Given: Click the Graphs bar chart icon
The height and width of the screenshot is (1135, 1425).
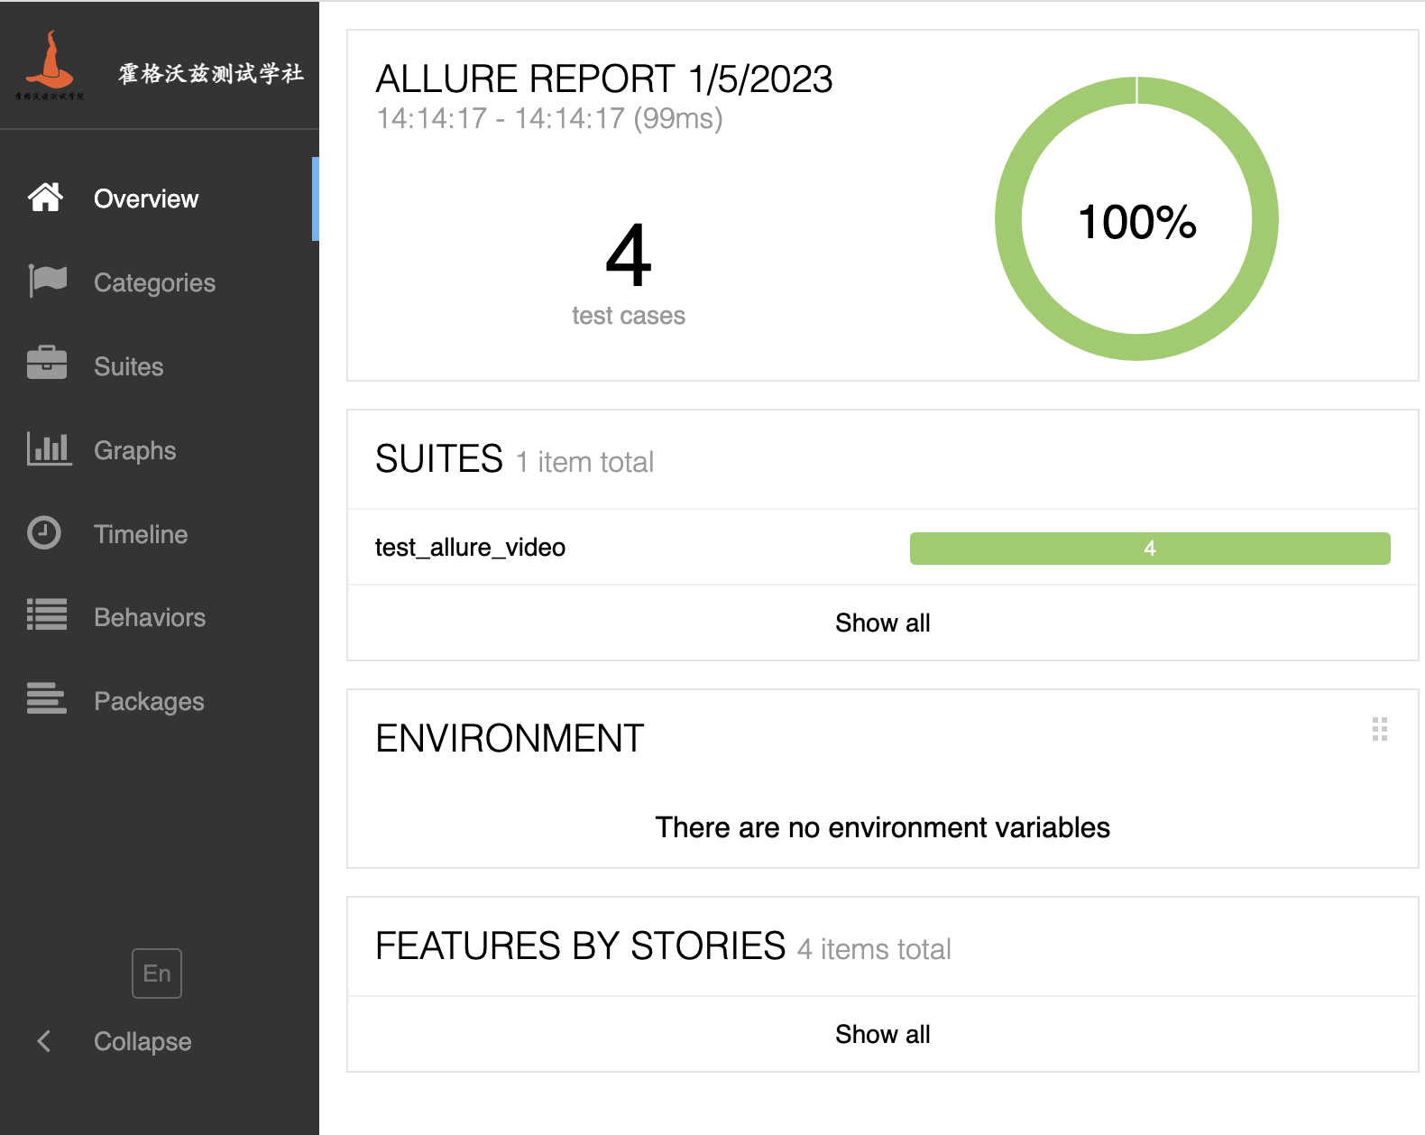Looking at the screenshot, I should tap(49, 448).
